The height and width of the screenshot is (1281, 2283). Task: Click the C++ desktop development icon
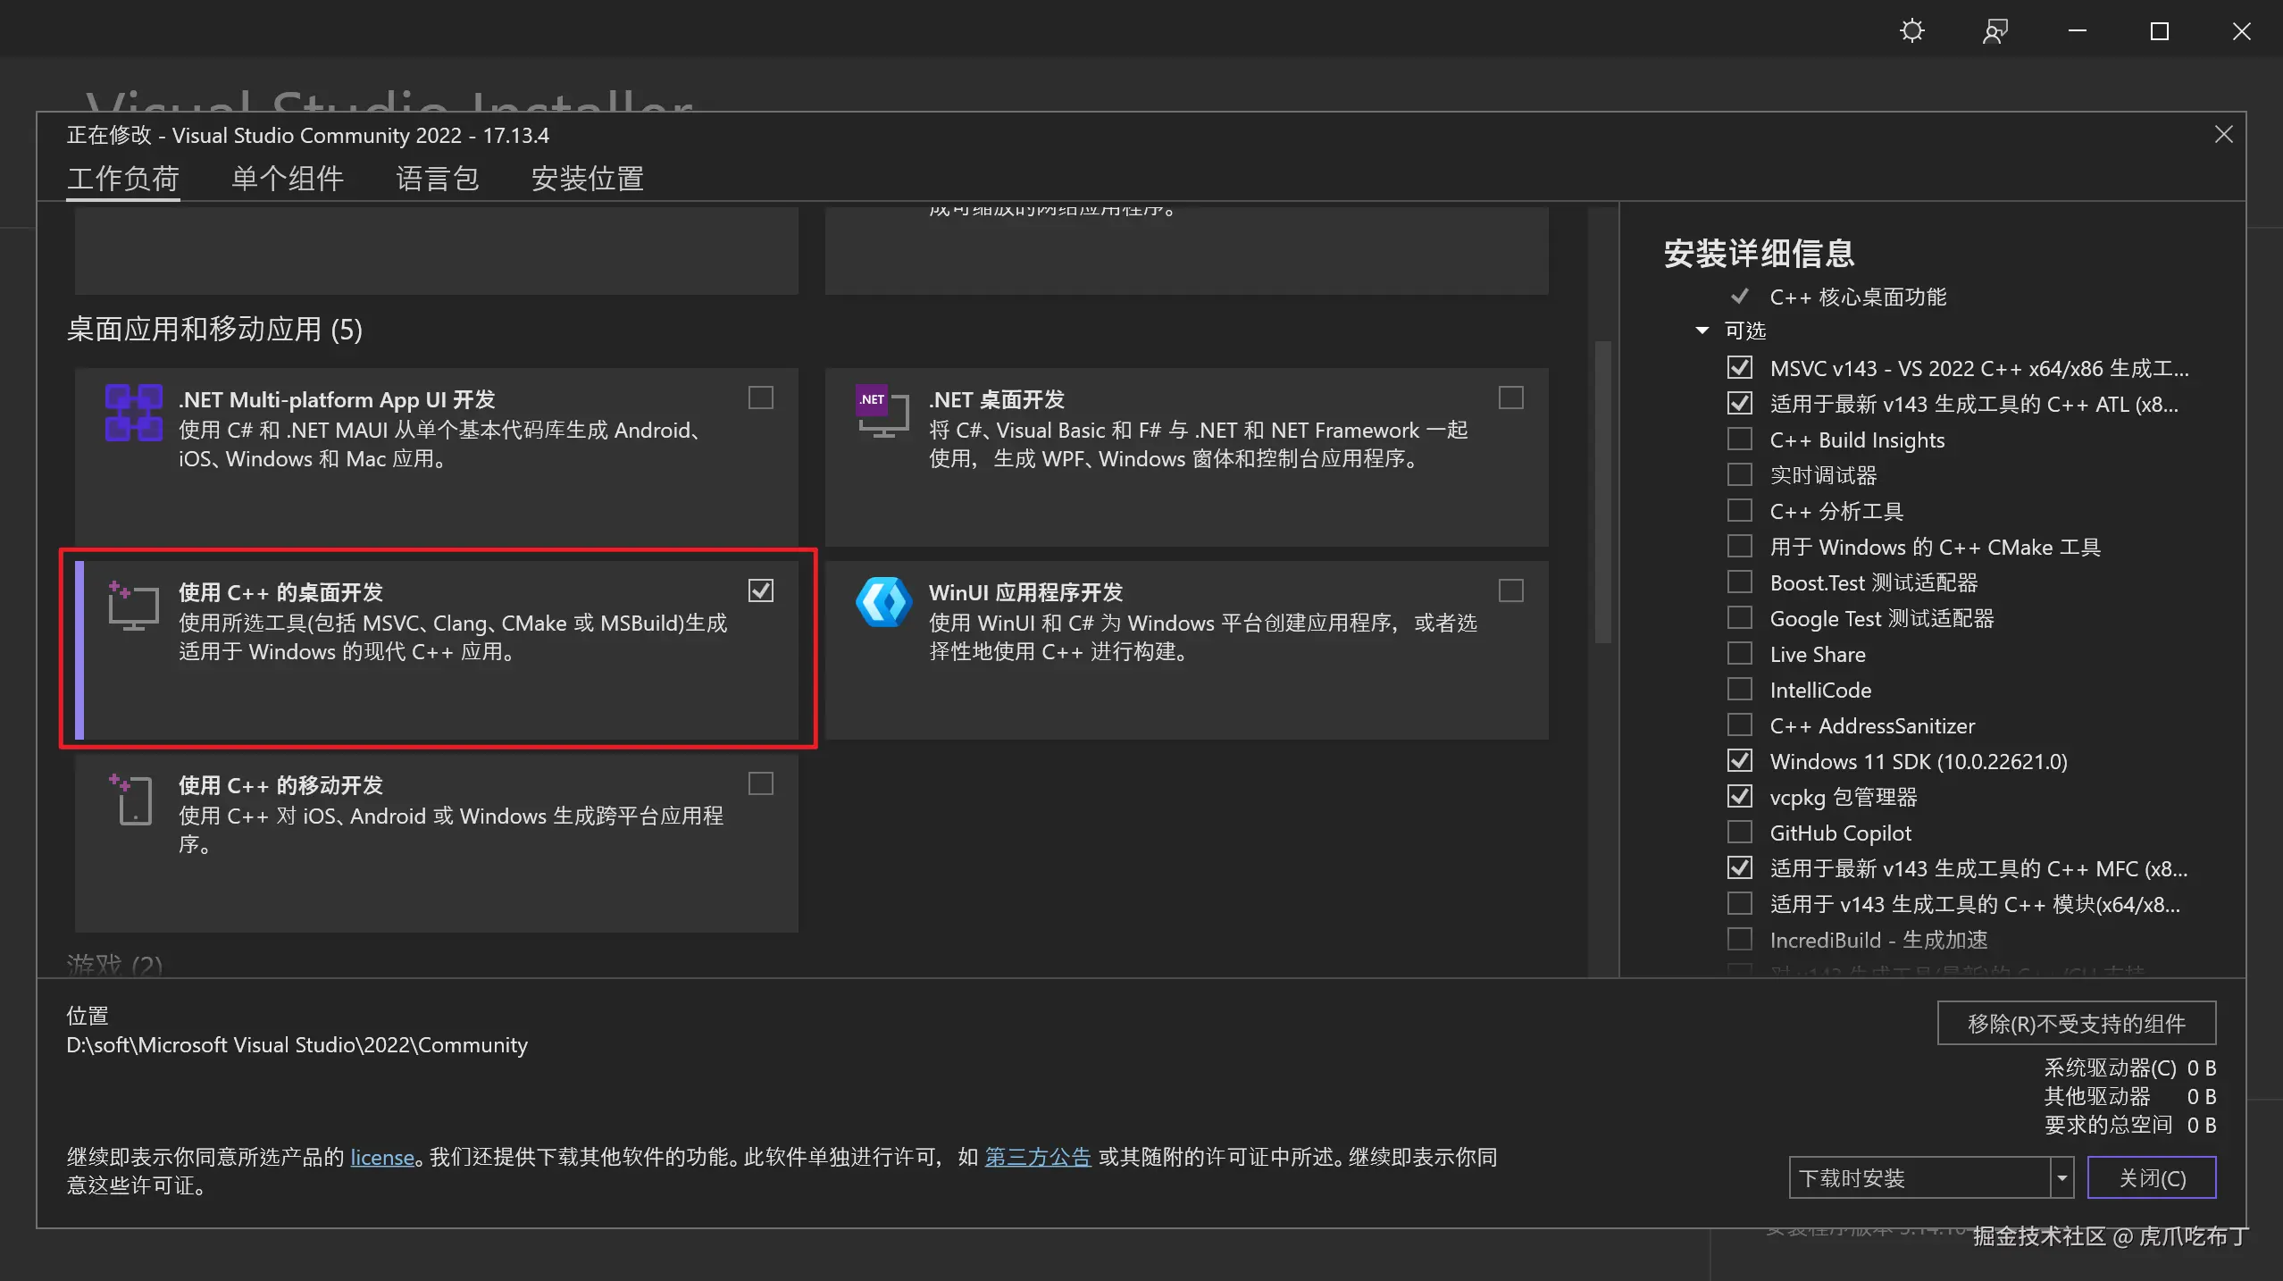tap(133, 606)
